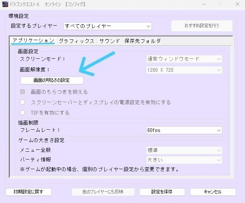Image resolution: width=245 pixels, height=203 pixels.
Task: Open the パーティ情報 大きい dropdown
Action: tap(184, 160)
